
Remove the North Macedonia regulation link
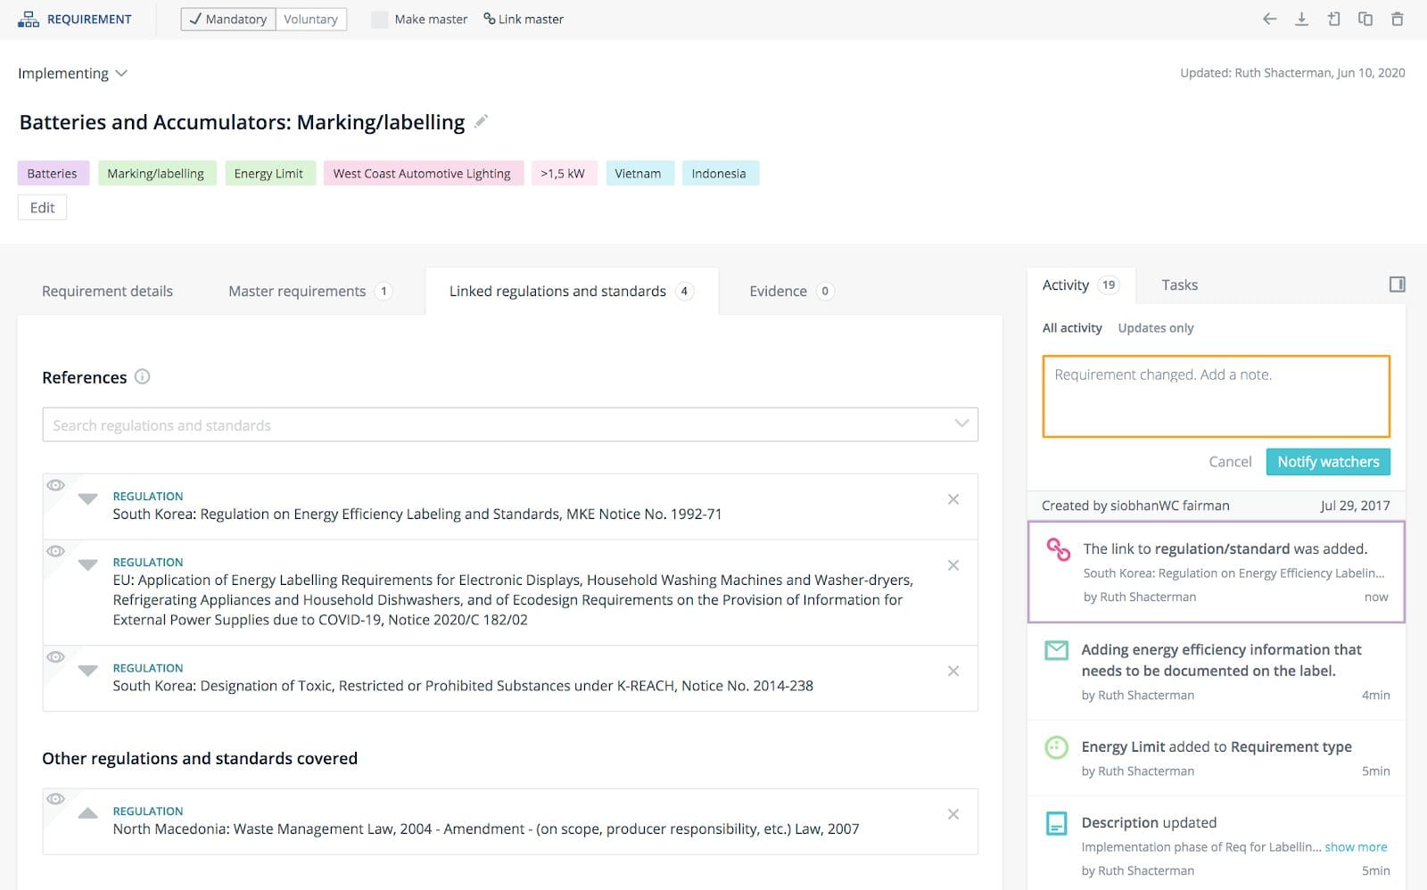(953, 814)
